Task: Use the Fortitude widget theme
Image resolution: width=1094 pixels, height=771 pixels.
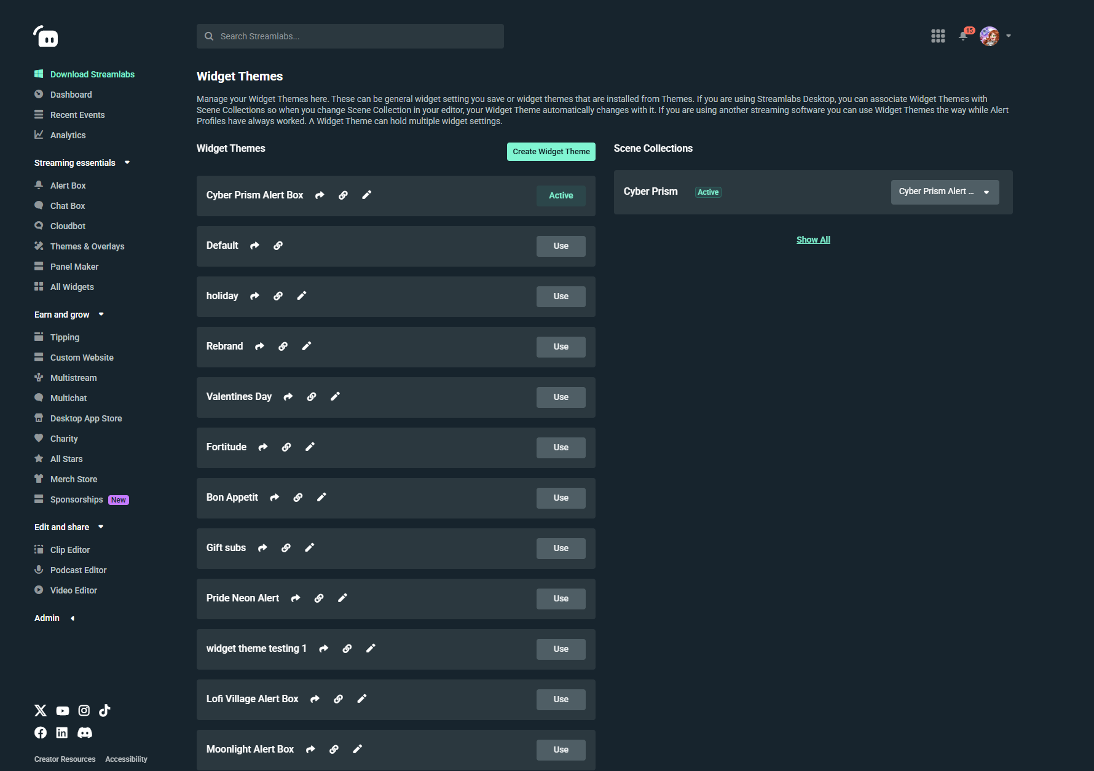Action: [x=561, y=447]
